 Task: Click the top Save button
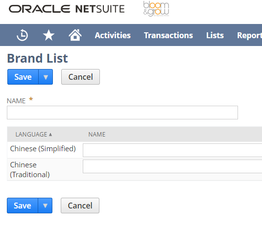23,77
